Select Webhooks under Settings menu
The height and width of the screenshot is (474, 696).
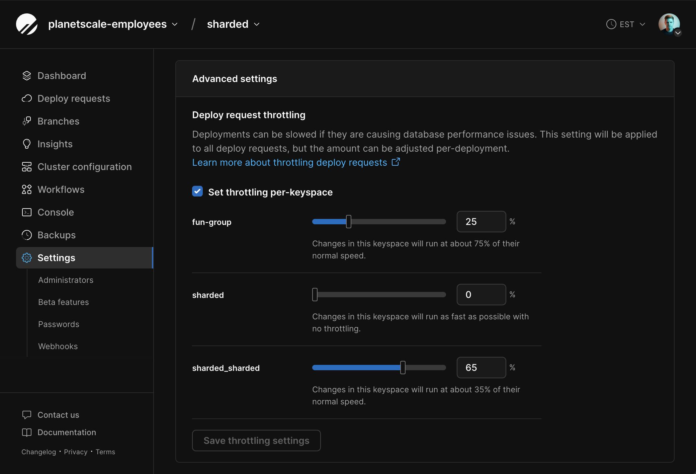(57, 346)
